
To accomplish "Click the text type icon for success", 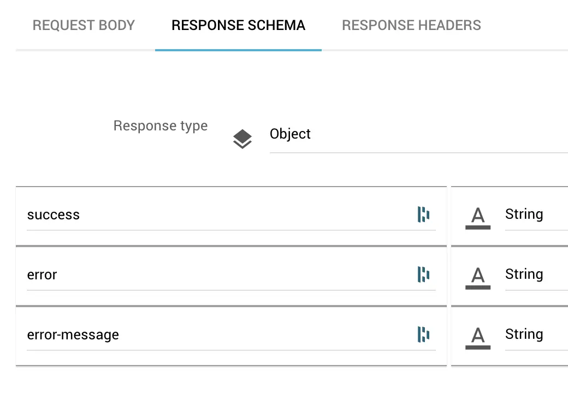I will coord(478,217).
